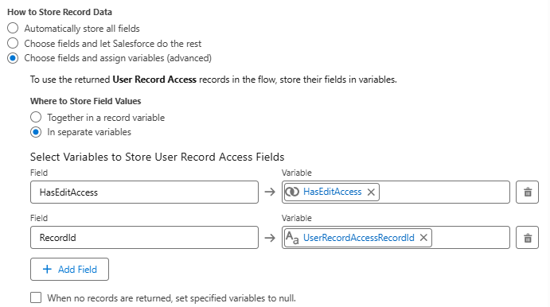Choose In separate variables option
The image size is (550, 307).
(x=36, y=132)
